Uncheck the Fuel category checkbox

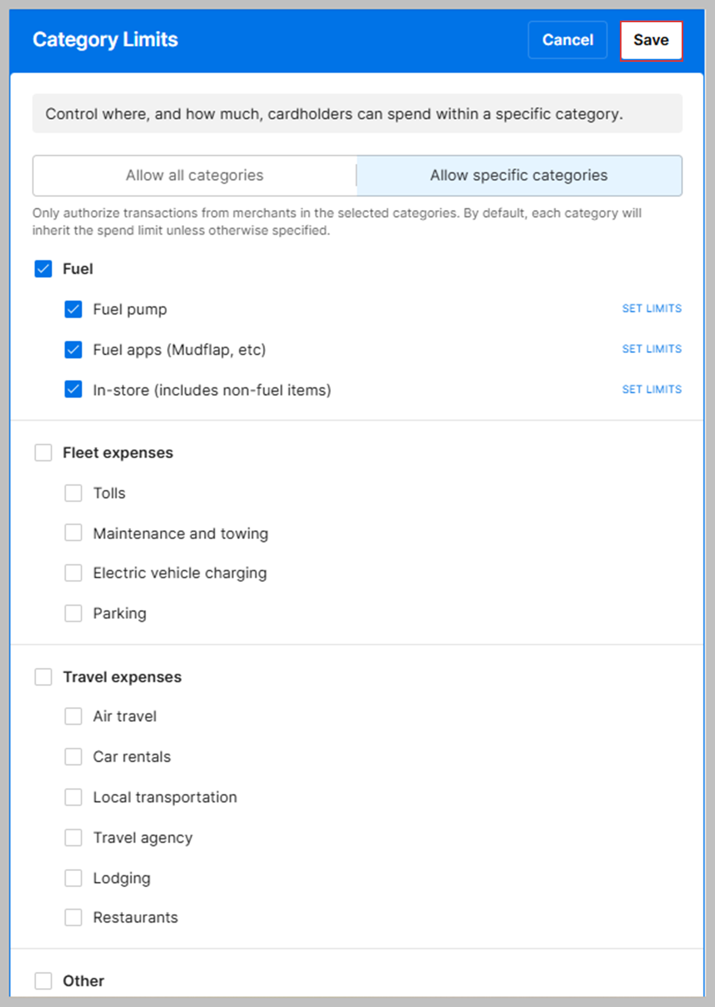coord(43,269)
